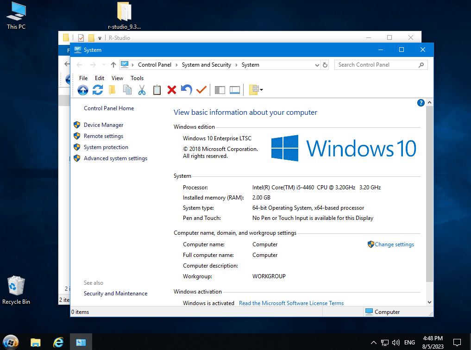Click the red Delete X icon
The image size is (471, 350).
(172, 90)
